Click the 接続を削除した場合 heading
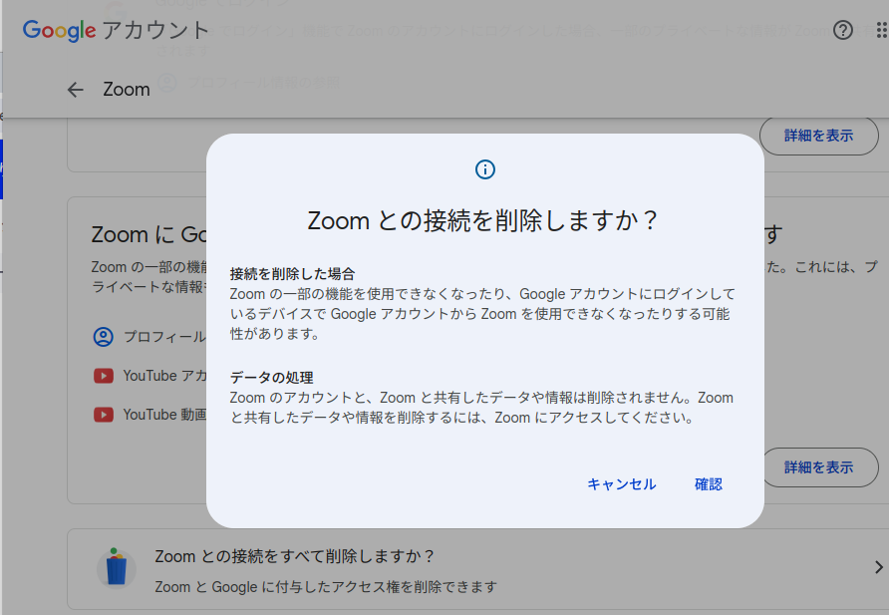 click(x=293, y=274)
